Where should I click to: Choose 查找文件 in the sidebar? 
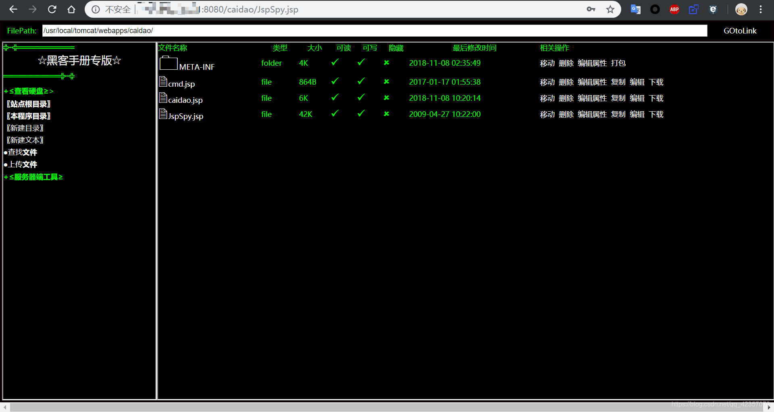[x=21, y=152]
